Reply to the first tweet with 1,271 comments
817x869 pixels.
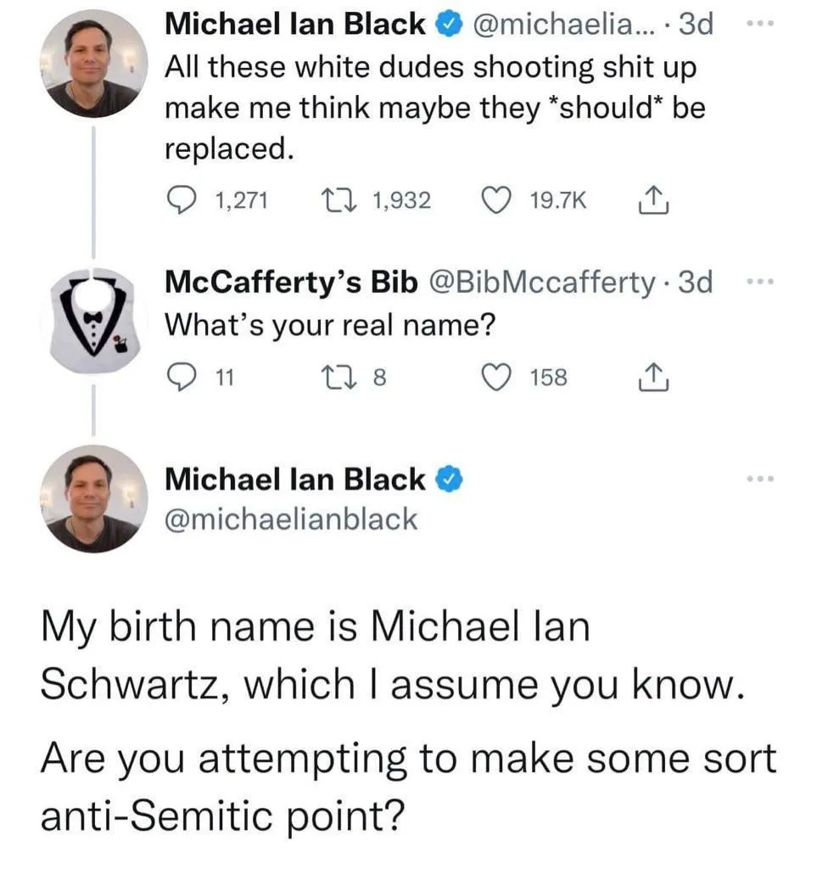point(178,200)
